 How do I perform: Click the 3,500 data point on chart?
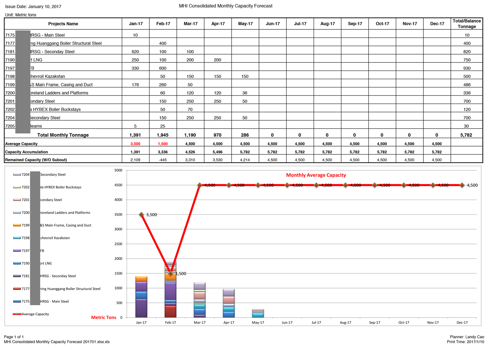[141, 215]
